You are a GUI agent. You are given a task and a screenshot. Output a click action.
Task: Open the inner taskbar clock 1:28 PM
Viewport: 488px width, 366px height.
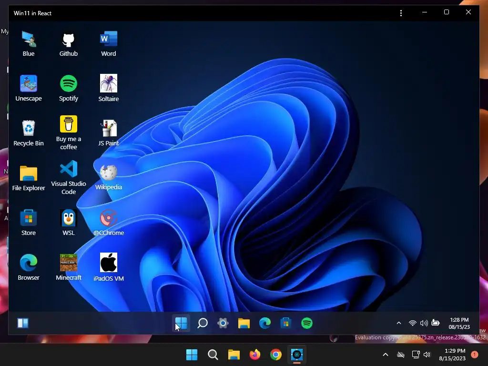459,323
